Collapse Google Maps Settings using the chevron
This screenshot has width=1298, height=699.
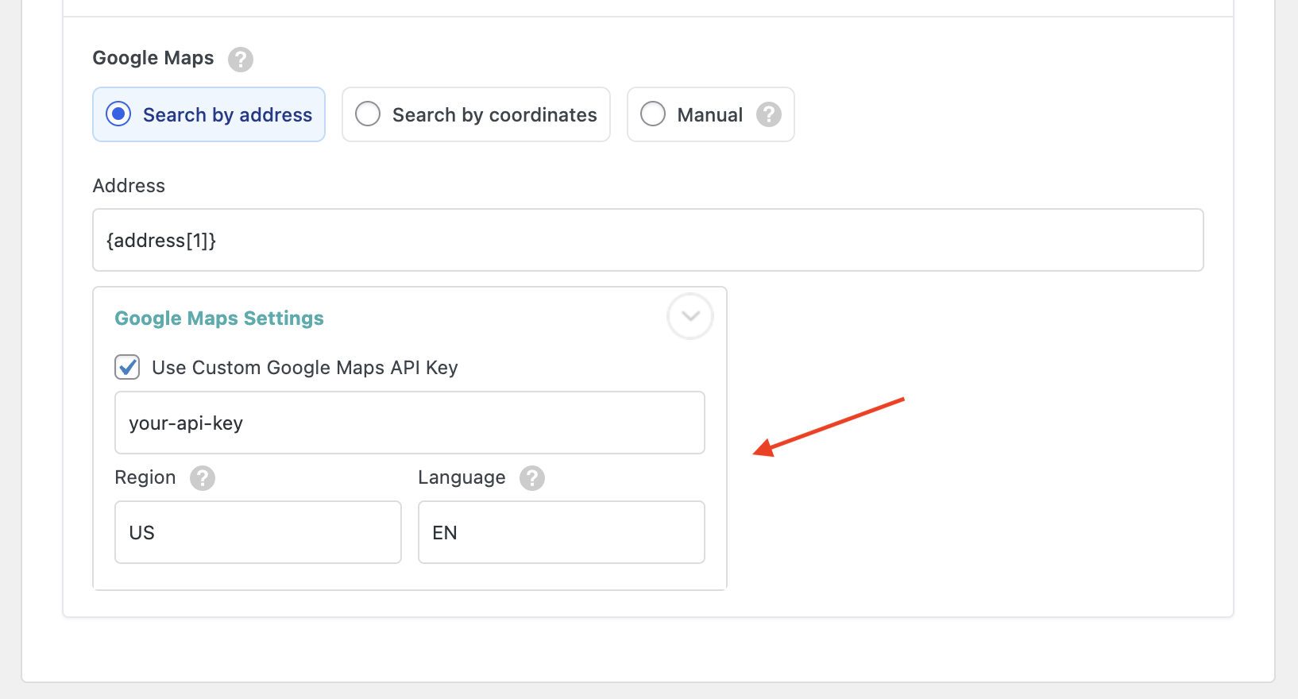690,316
